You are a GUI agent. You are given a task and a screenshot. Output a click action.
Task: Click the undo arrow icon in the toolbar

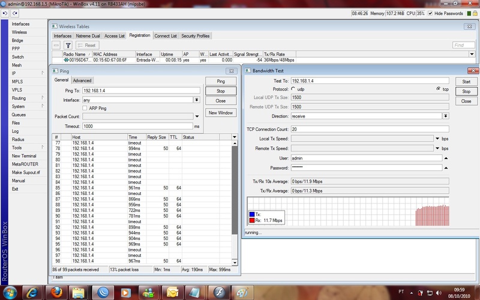(5, 13)
